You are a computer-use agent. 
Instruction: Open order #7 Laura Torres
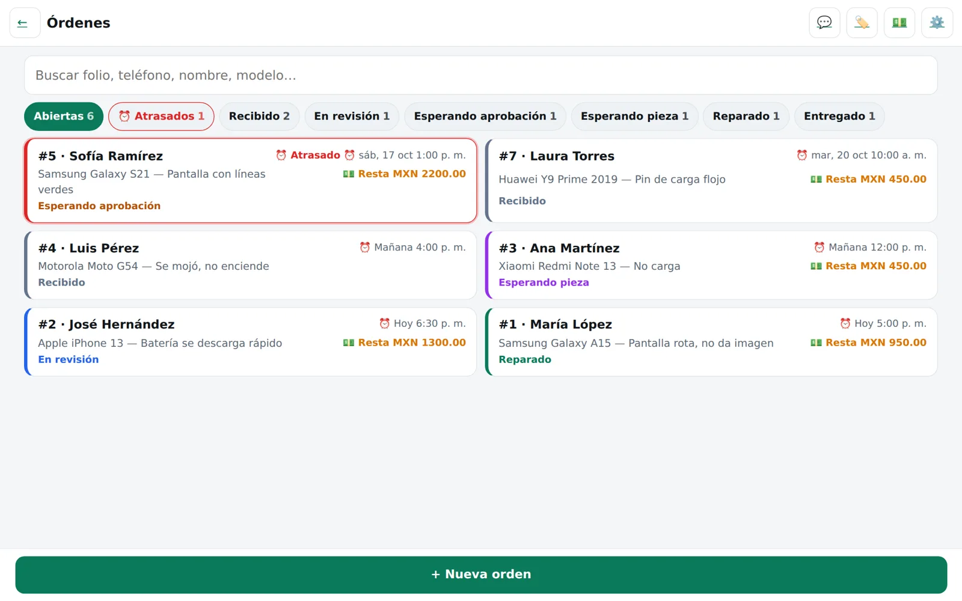click(x=711, y=180)
